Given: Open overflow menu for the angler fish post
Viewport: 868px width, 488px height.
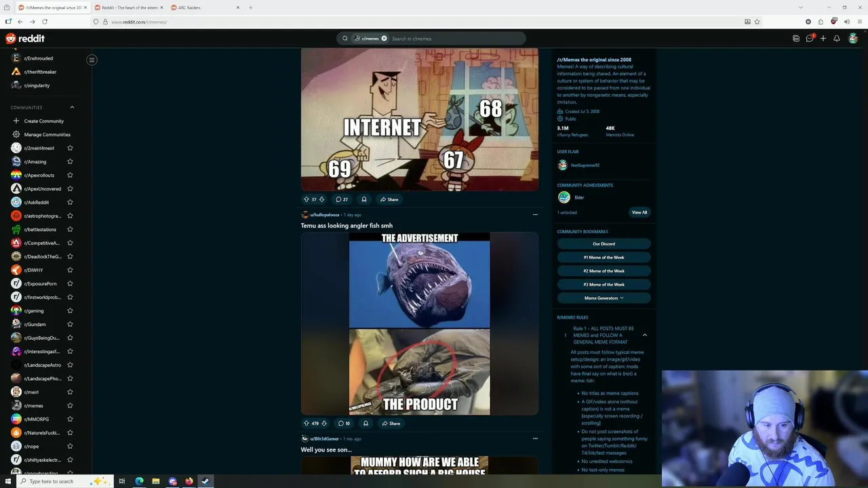Looking at the screenshot, I should click(535, 215).
